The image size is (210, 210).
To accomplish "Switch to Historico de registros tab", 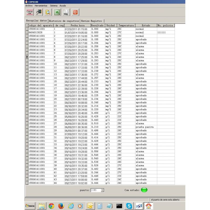I will tap(64, 21).
